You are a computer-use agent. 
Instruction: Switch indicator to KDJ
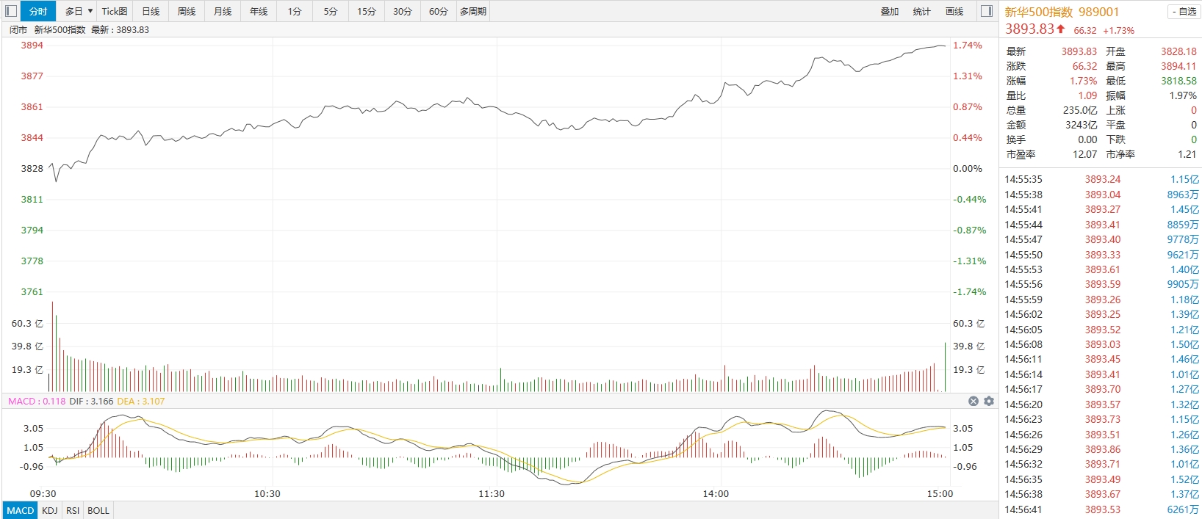(50, 510)
